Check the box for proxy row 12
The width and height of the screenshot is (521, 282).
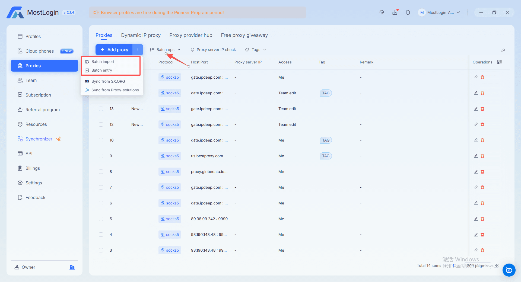pos(101,124)
